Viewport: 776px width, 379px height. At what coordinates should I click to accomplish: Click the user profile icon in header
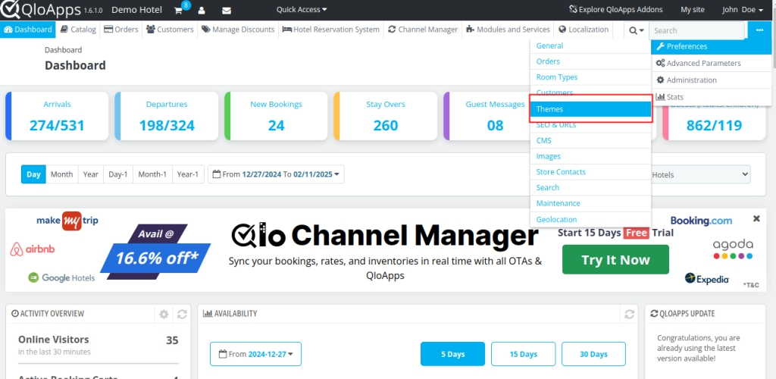tap(202, 11)
